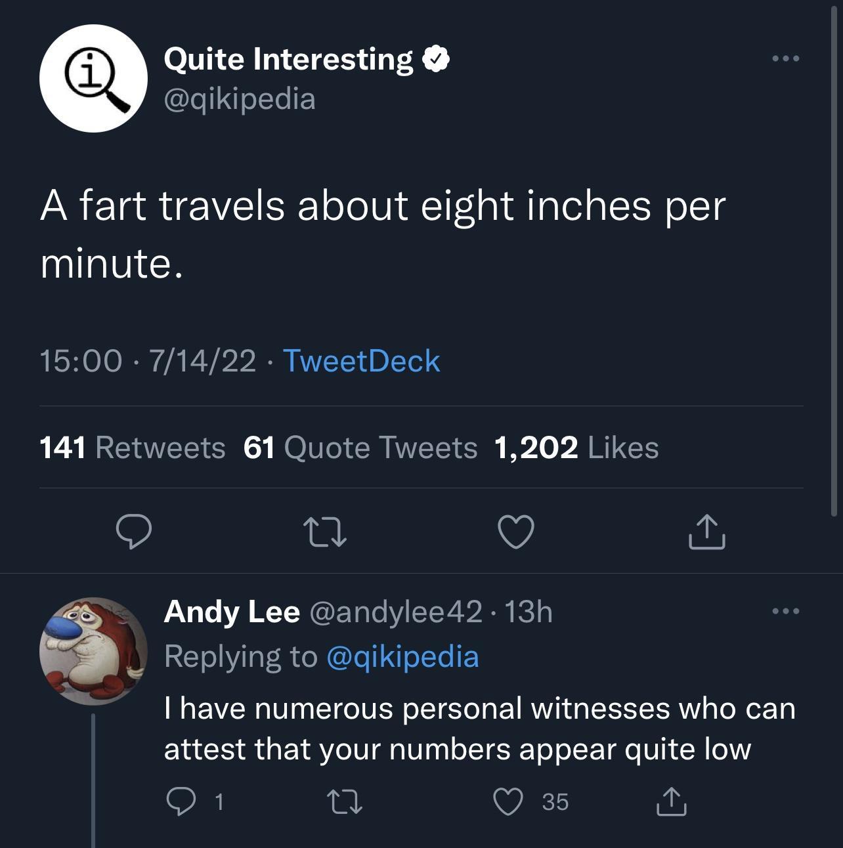Open the 61 Quote Tweets view
This screenshot has height=848, width=843.
pos(360,447)
